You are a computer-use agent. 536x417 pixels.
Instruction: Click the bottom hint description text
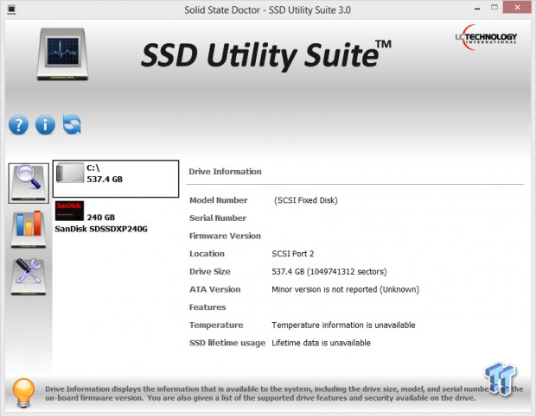tap(284, 393)
